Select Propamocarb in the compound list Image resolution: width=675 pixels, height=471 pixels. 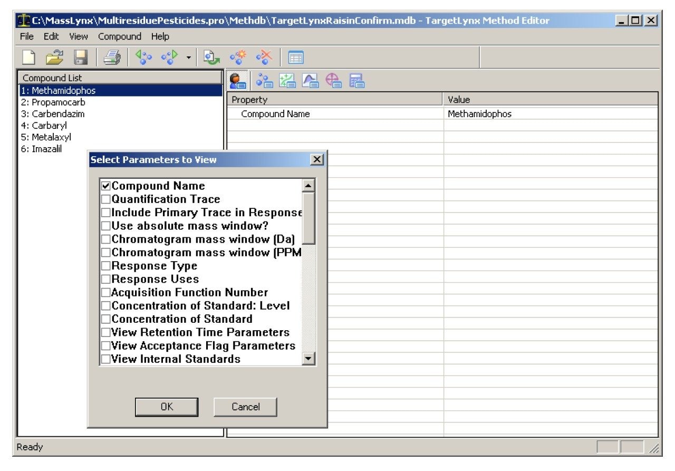click(120, 102)
